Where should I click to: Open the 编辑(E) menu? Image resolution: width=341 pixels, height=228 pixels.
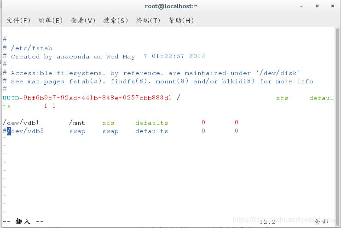[51, 20]
